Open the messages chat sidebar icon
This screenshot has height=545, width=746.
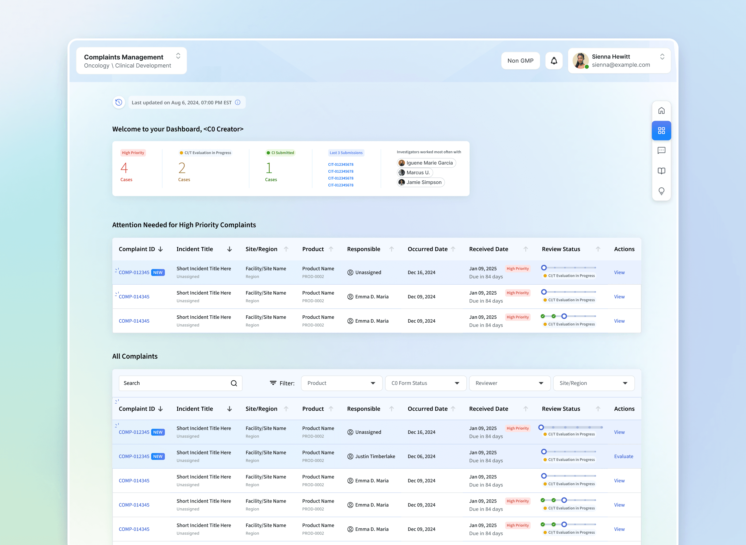(661, 150)
